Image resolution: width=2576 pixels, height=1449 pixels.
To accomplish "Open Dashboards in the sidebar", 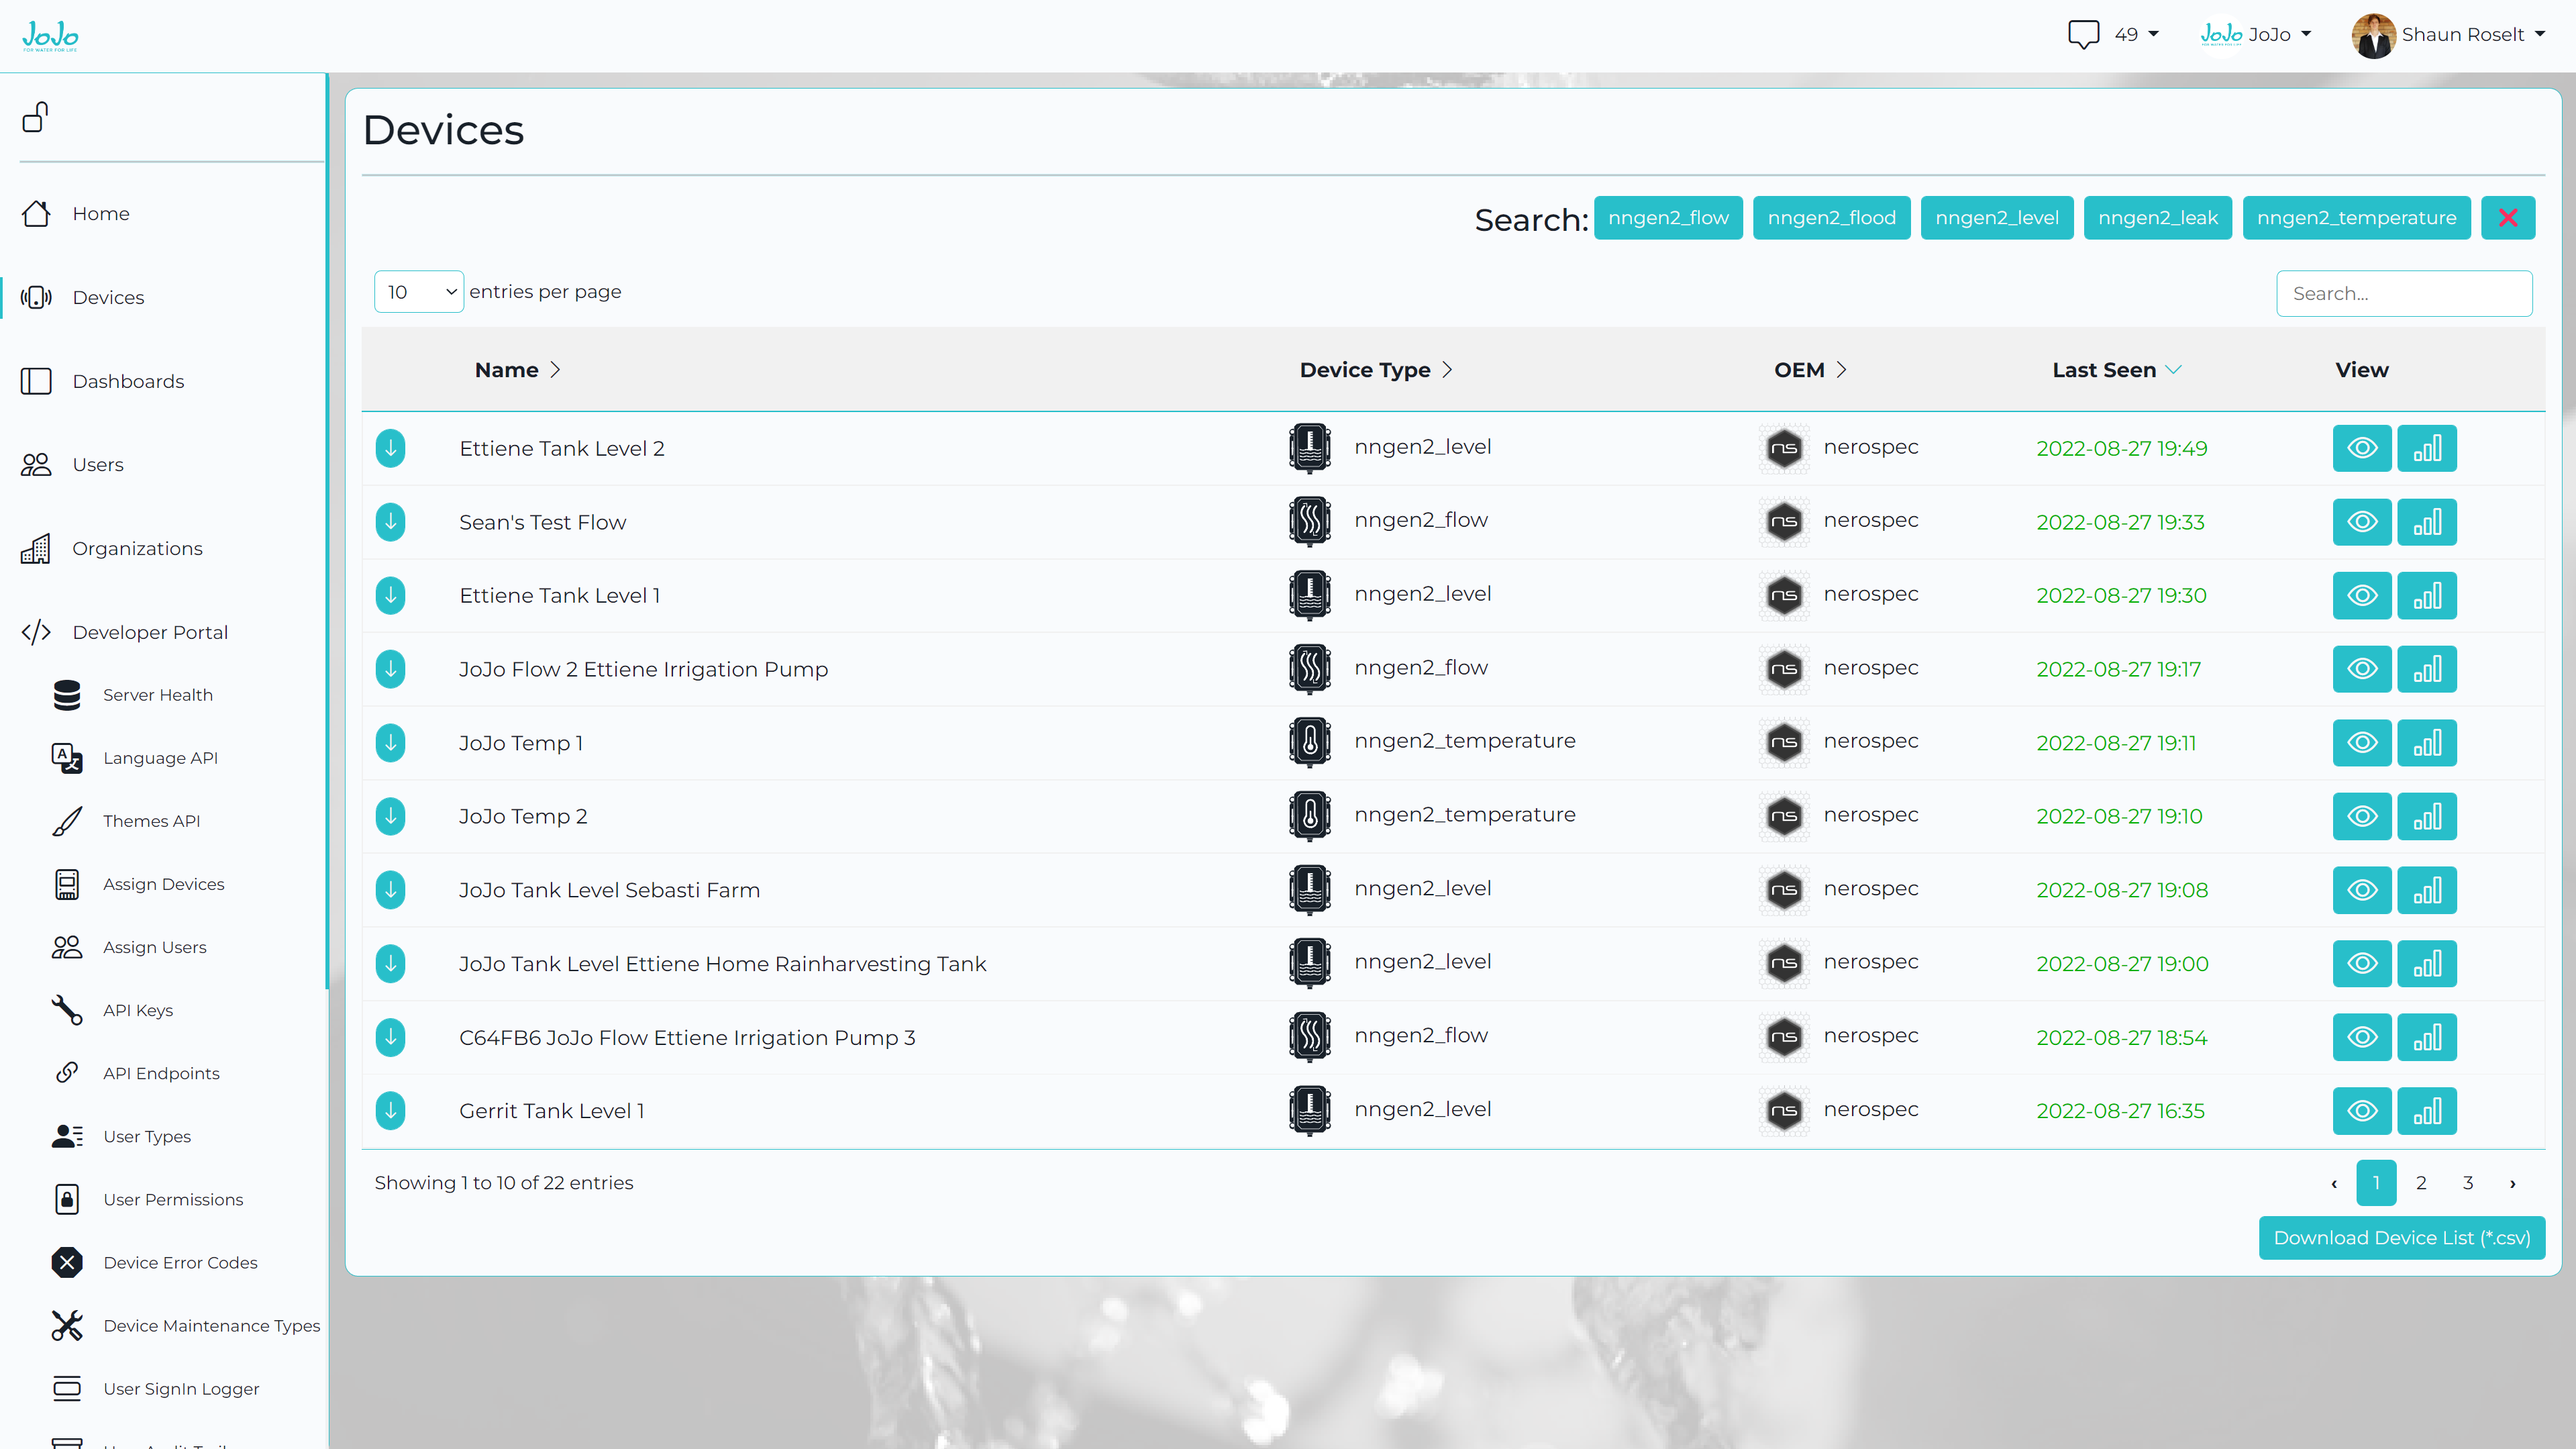I will coord(128,381).
